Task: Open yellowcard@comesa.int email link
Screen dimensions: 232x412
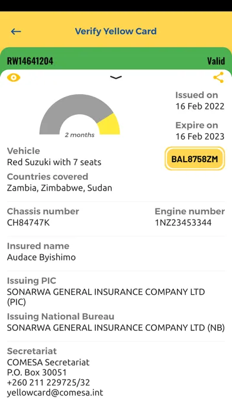Action: pyautogui.click(x=55, y=392)
